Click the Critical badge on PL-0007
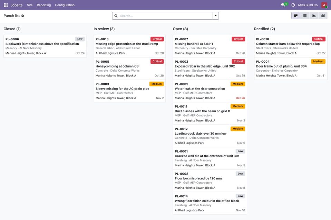Viewport: 331px width, 220px height. point(238,39)
